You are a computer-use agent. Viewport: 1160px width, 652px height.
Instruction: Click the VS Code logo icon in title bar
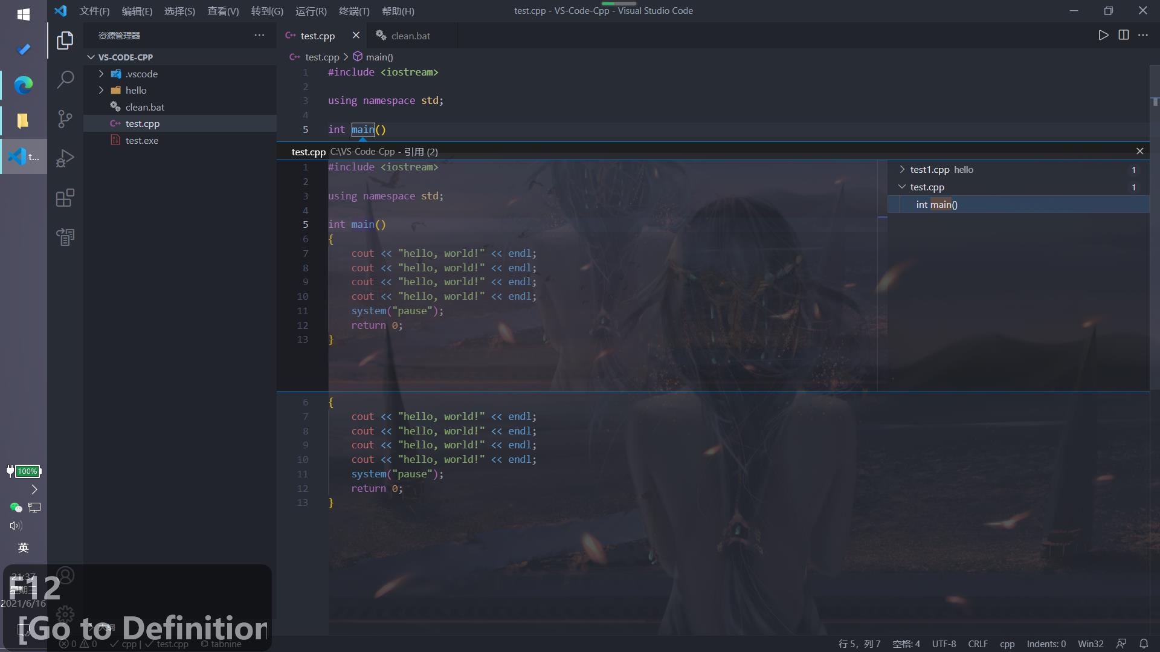click(x=60, y=11)
